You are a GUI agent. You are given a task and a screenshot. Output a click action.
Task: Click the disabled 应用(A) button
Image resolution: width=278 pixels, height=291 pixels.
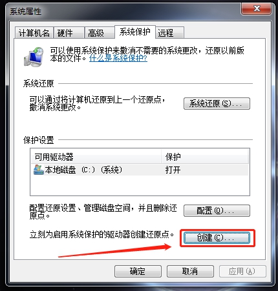click(242, 271)
